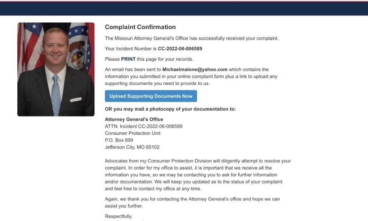Click the Complaint Confirmation heading

140,27
